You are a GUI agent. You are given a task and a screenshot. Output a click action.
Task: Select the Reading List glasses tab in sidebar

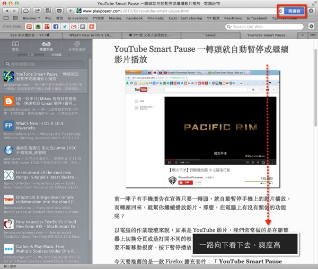click(46, 46)
